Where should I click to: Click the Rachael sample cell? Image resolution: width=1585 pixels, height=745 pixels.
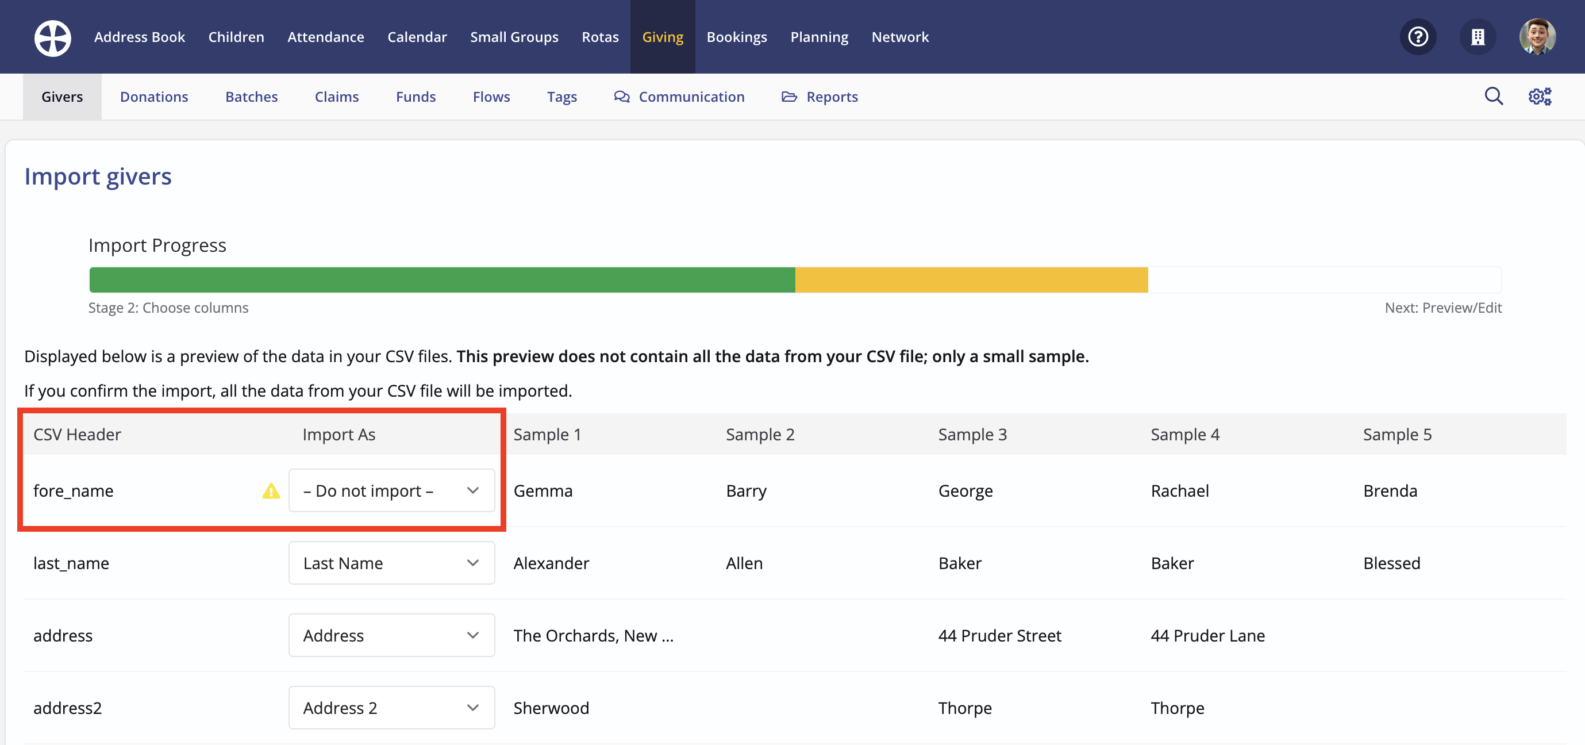pos(1179,491)
